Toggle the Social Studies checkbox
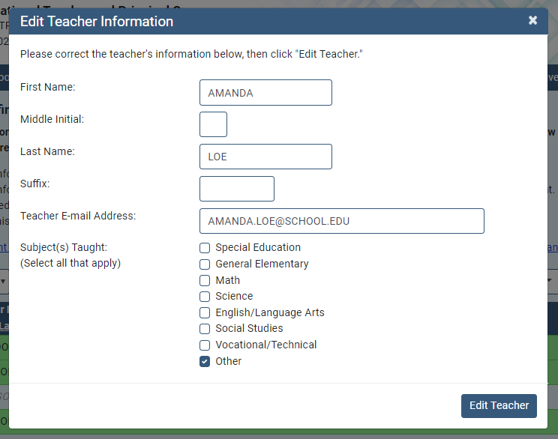 tap(205, 329)
